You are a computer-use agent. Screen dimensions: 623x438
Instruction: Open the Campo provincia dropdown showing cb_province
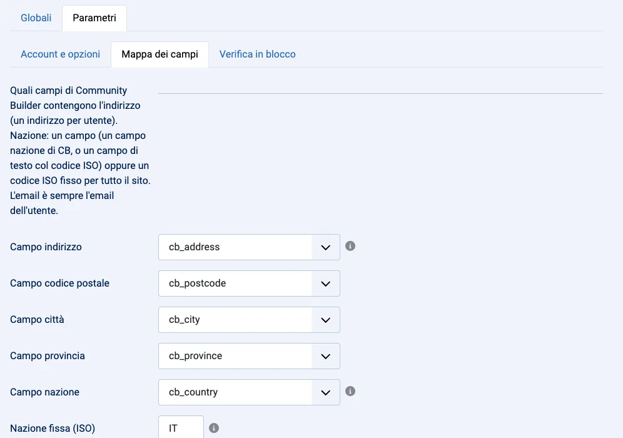pos(249,356)
